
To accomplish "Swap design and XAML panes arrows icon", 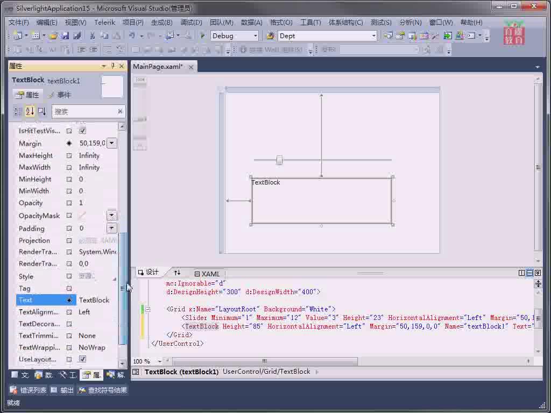I will (177, 273).
